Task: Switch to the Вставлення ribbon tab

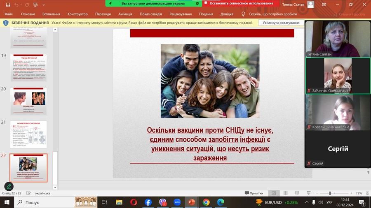Action: (51, 14)
